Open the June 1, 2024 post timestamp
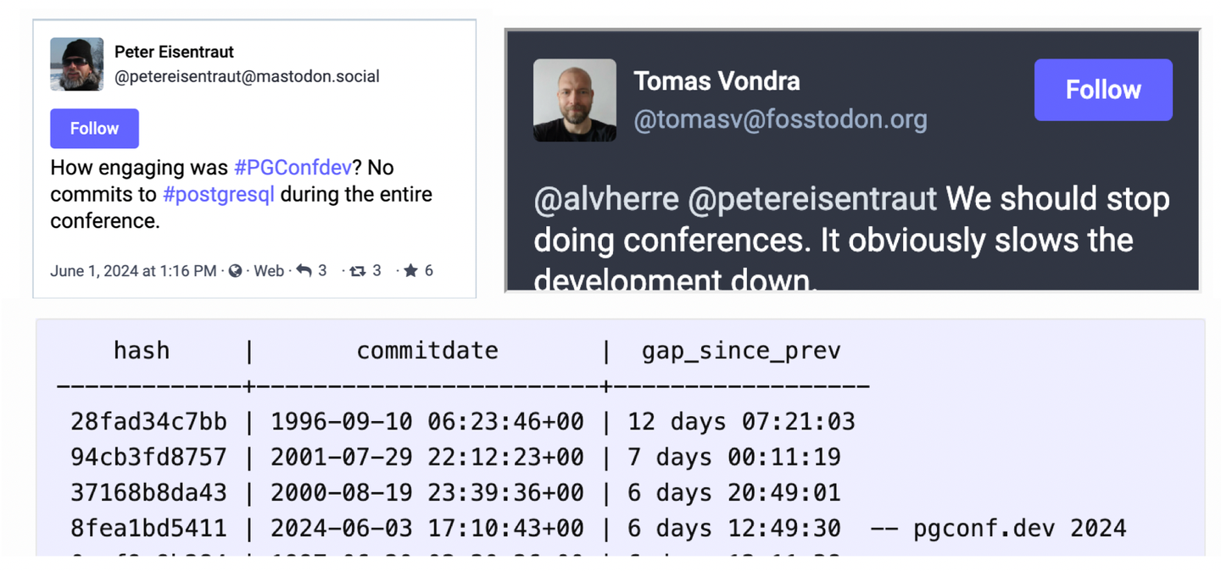The width and height of the screenshot is (1221, 571). tap(133, 271)
